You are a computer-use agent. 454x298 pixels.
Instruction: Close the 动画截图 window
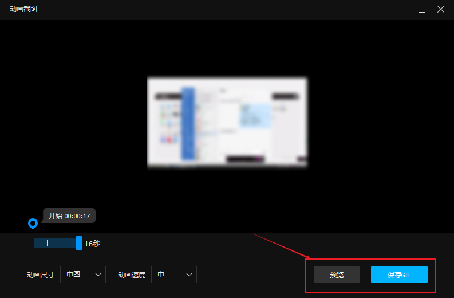441,9
